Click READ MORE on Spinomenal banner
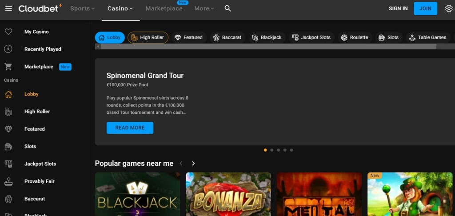This screenshot has width=455, height=216. click(x=130, y=128)
